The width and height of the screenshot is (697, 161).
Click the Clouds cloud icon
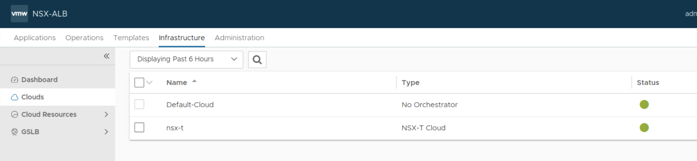pos(14,97)
